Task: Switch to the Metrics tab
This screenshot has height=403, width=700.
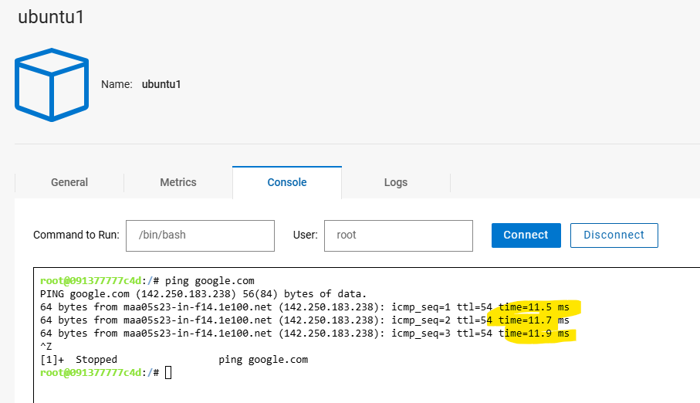Action: [178, 183]
